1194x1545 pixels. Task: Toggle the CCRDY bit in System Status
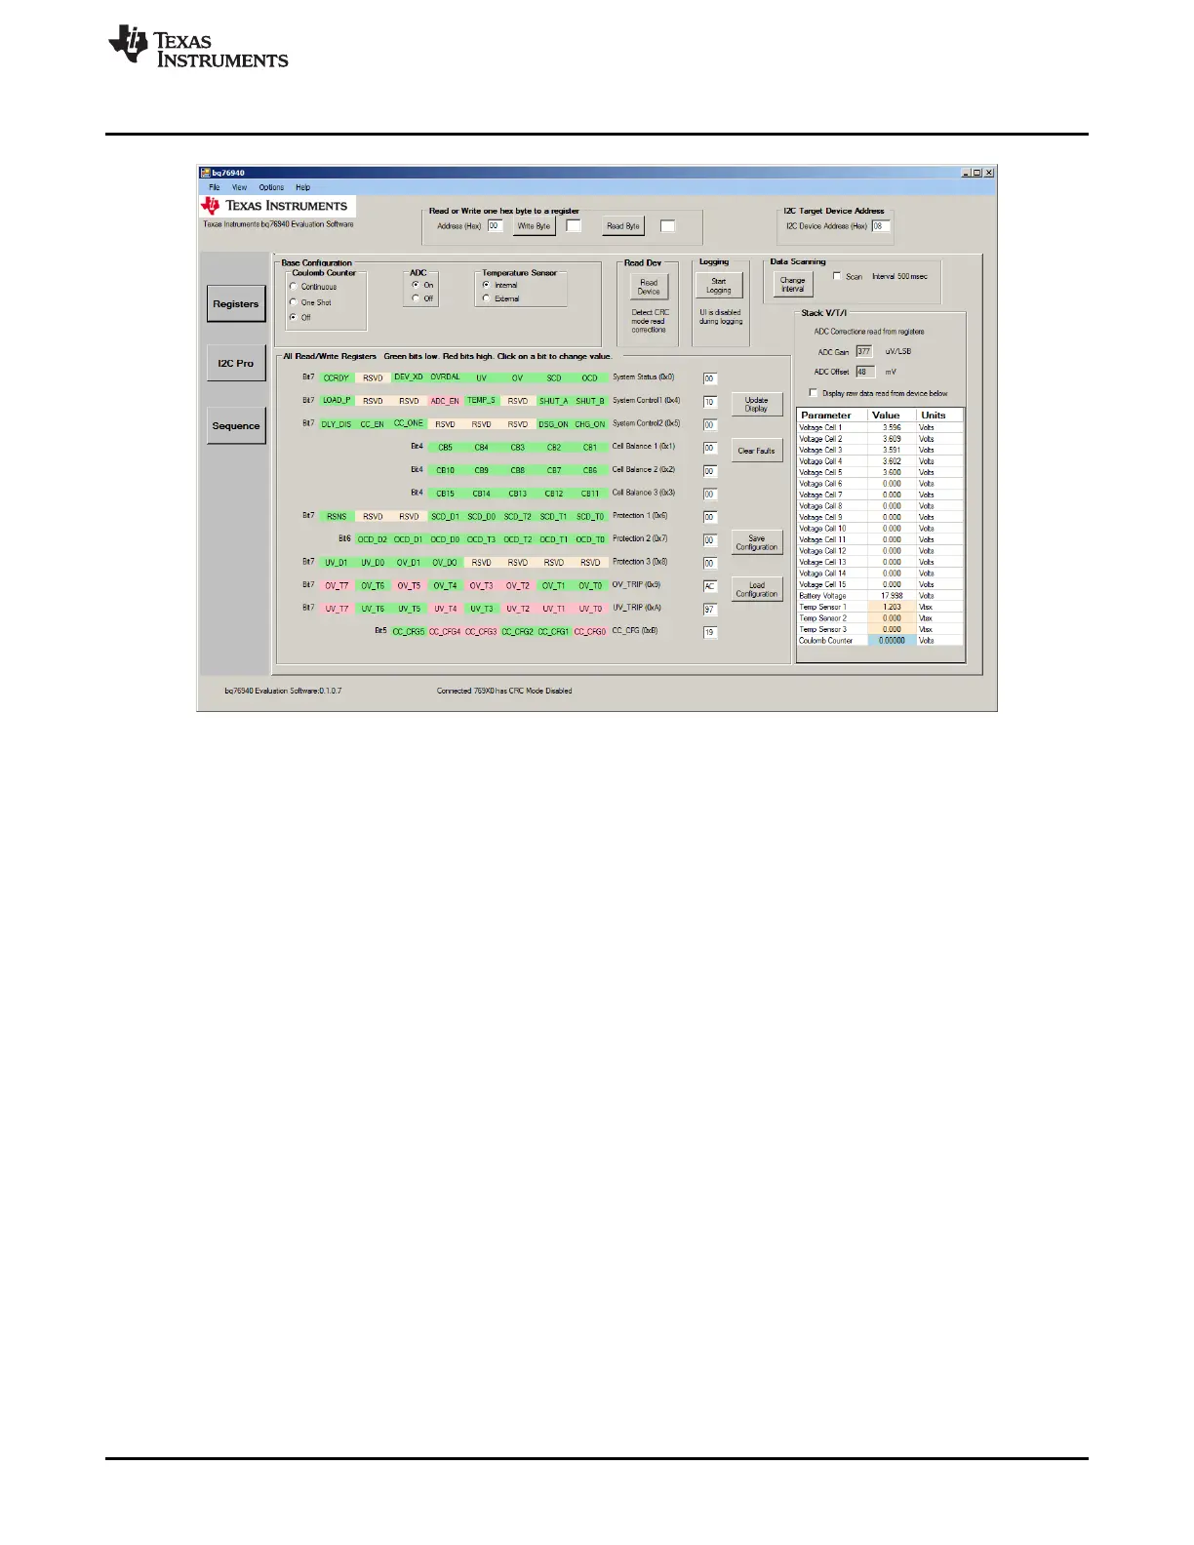337,378
